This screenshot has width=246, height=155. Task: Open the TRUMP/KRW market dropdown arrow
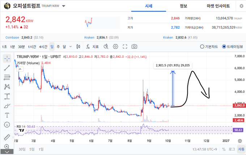pyautogui.click(x=64, y=6)
